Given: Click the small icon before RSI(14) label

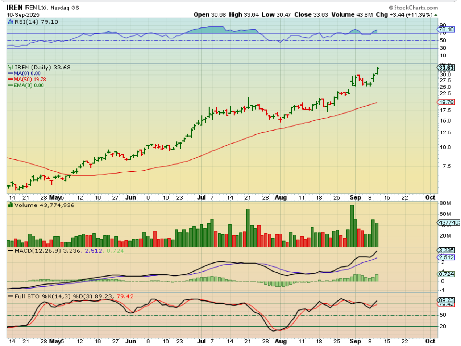Looking at the screenshot, I should coord(11,22).
